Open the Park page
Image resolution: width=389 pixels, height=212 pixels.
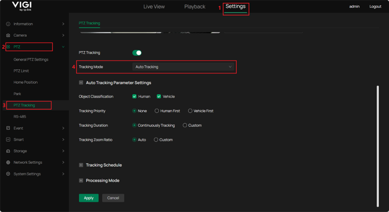pyautogui.click(x=18, y=94)
